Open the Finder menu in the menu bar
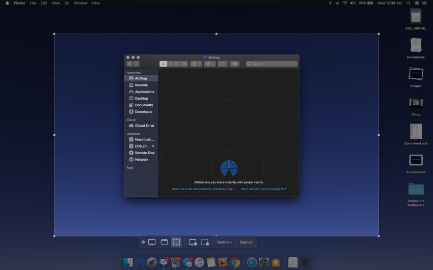Image resolution: width=433 pixels, height=270 pixels. (x=19, y=3)
